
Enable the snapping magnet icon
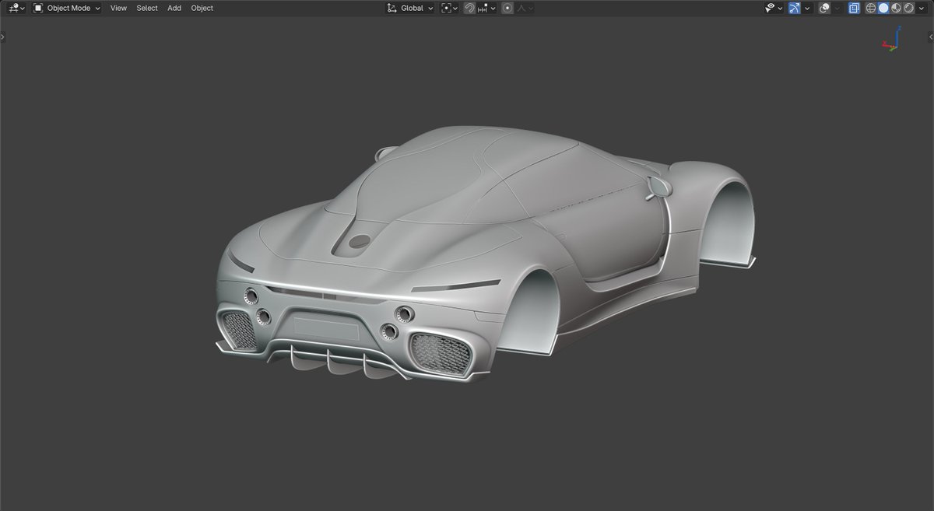469,8
